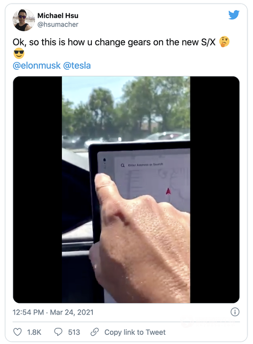The height and width of the screenshot is (344, 253).
Task: Click the Michael Hsu display name
Action: pos(58,16)
